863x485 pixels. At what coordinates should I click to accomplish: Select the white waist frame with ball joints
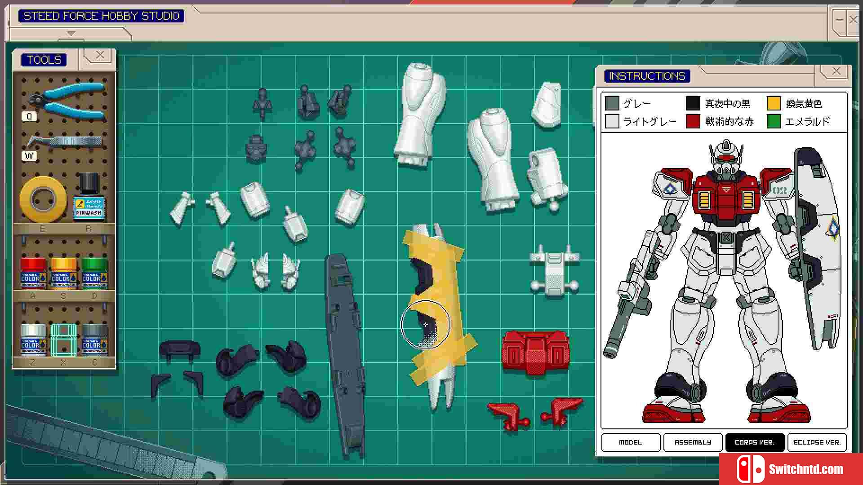click(x=554, y=272)
